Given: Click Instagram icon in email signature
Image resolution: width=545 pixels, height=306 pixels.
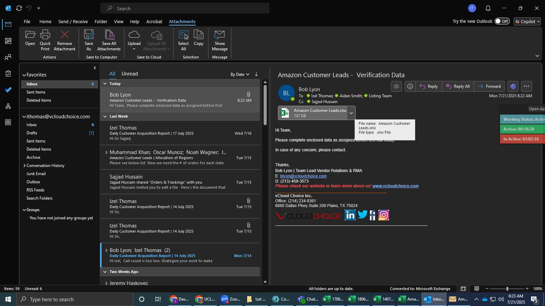Looking at the screenshot, I should coord(384,215).
